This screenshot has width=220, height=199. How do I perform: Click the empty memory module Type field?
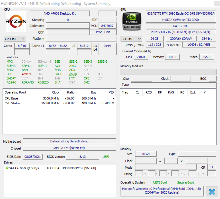(x=174, y=85)
